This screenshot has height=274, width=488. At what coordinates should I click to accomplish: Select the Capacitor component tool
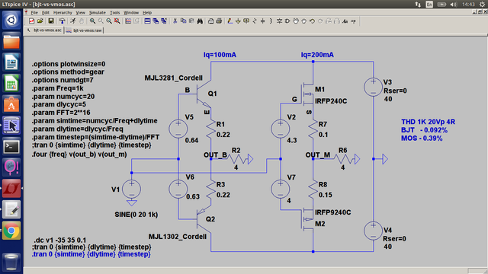click(x=262, y=21)
